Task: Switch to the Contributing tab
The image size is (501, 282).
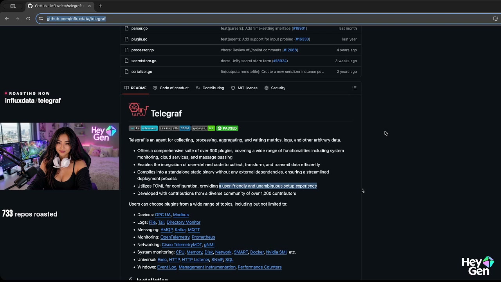Action: (210, 88)
